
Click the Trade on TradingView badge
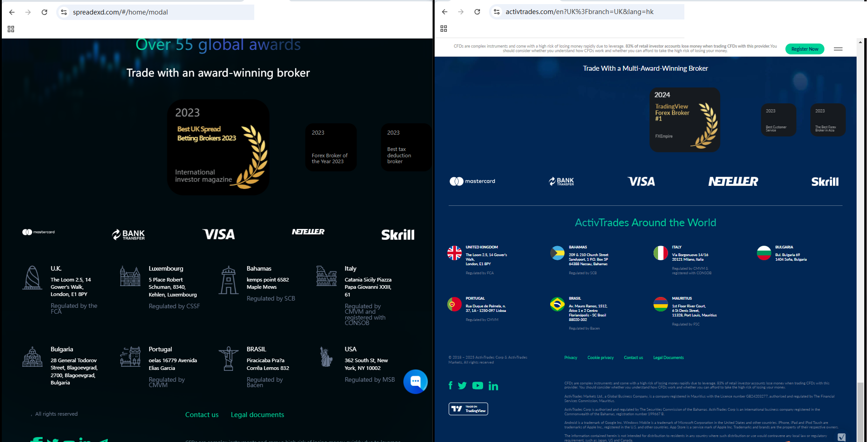468,409
